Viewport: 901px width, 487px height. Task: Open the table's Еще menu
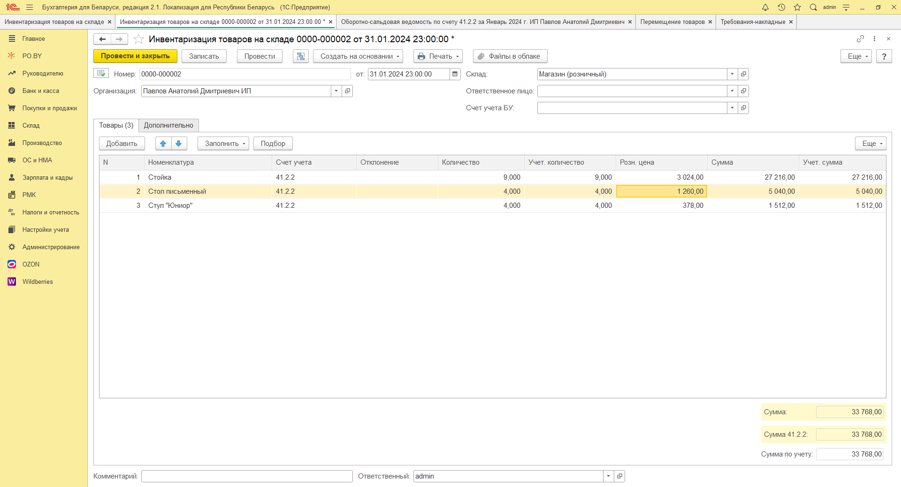[x=870, y=144]
